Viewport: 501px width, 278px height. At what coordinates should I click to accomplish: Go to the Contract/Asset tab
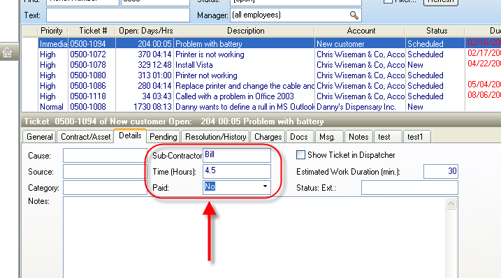tap(85, 137)
